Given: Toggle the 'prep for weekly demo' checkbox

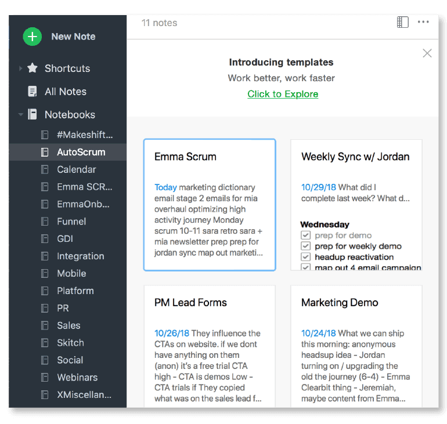Looking at the screenshot, I should (306, 247).
